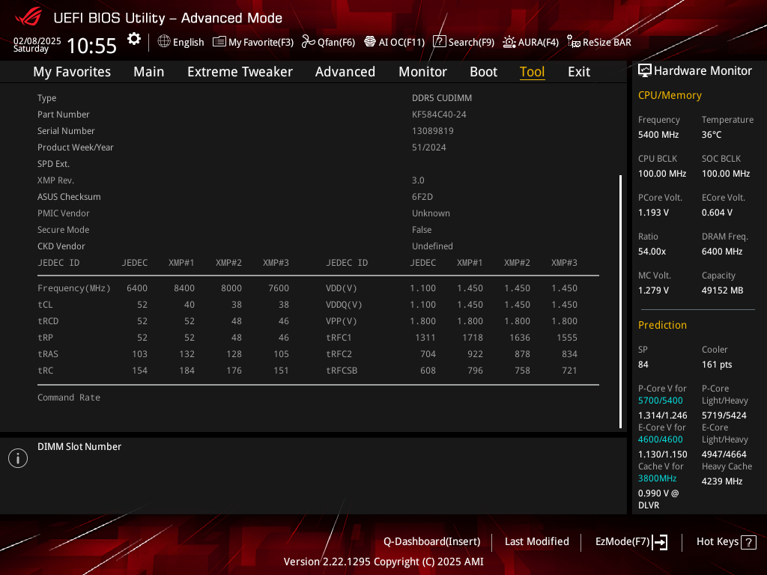Click the Capacity 49152 MB value
Viewport: 767px width, 575px height.
[723, 290]
